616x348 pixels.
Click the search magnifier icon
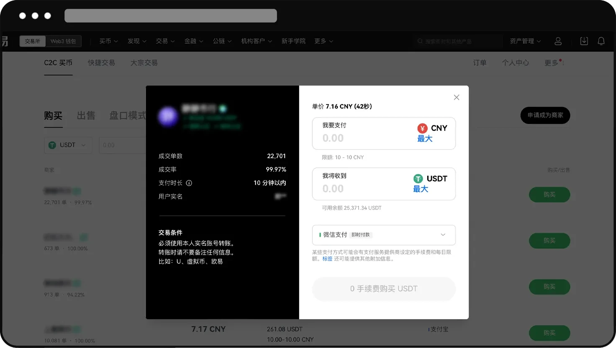pyautogui.click(x=420, y=41)
